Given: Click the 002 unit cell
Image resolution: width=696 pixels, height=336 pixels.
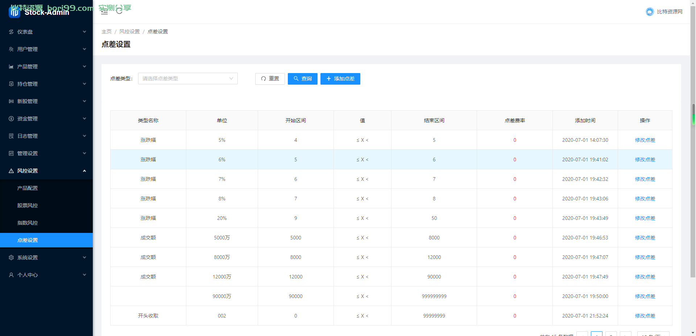Looking at the screenshot, I should click(222, 316).
